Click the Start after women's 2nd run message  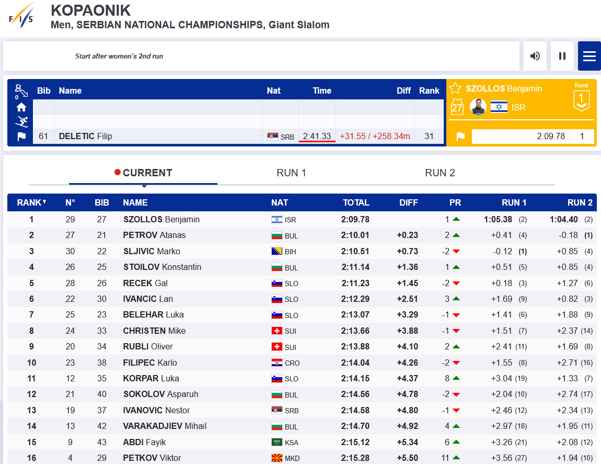[x=119, y=56]
